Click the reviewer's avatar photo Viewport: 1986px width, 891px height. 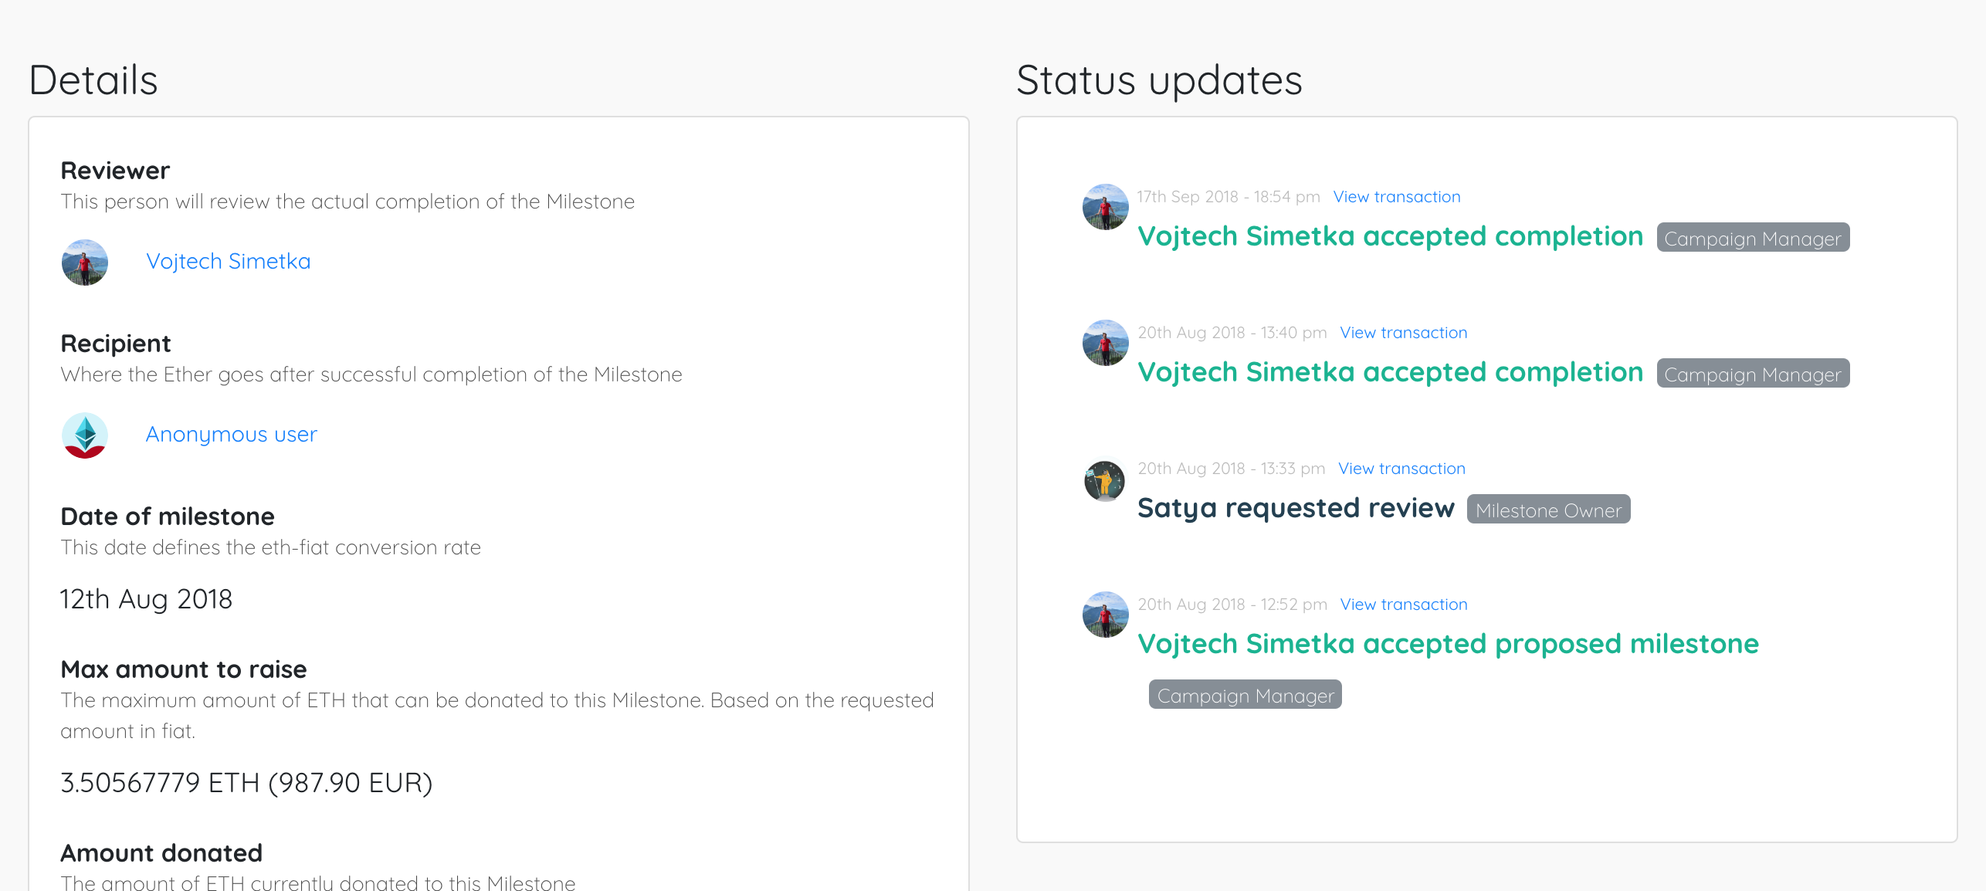coord(85,263)
